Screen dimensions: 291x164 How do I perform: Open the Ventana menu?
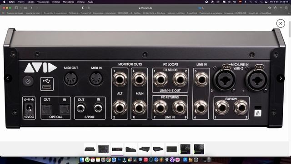pos(80,2)
